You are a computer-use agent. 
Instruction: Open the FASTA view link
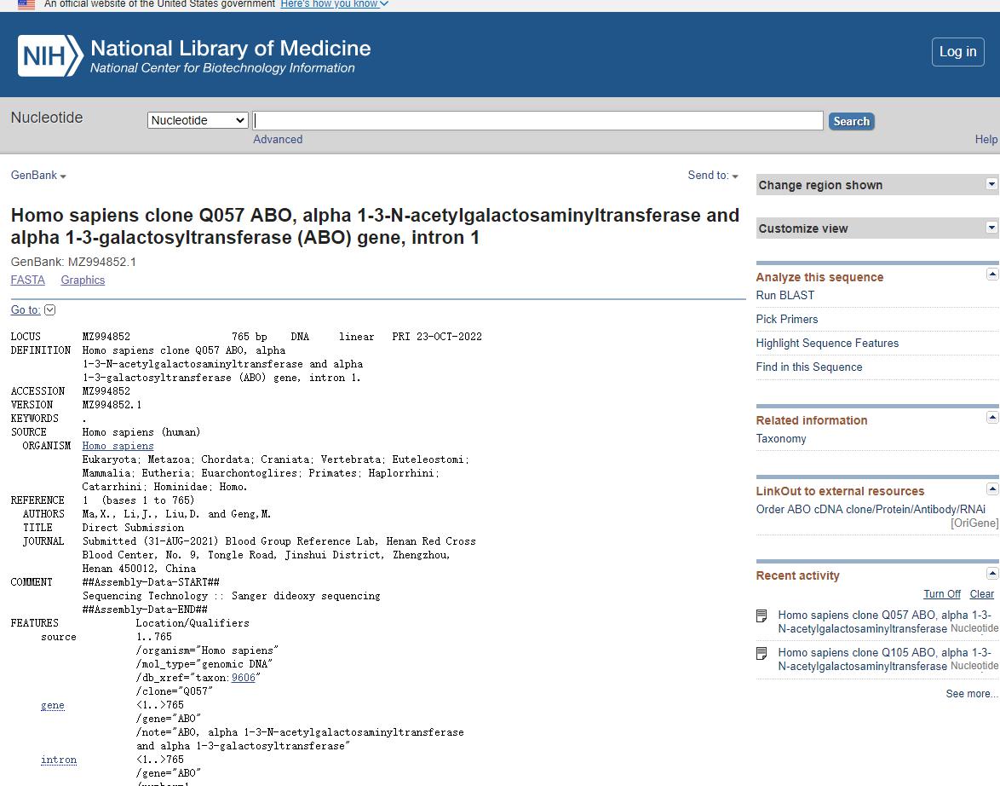tap(27, 280)
